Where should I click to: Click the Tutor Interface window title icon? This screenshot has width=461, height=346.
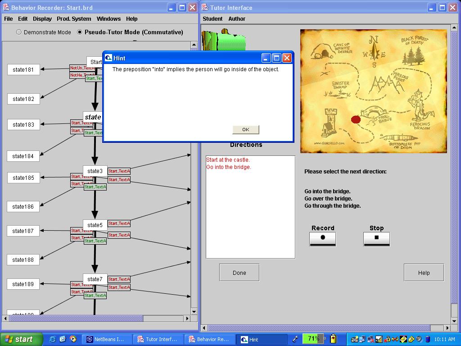click(205, 8)
